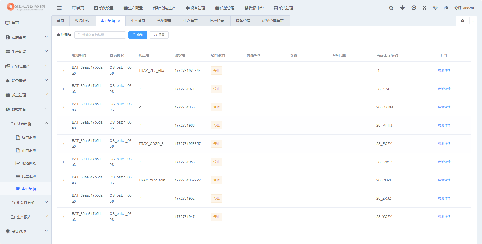The height and width of the screenshot is (244, 482).
Task: Open 首页 in the top menu
Action: tap(78, 8)
